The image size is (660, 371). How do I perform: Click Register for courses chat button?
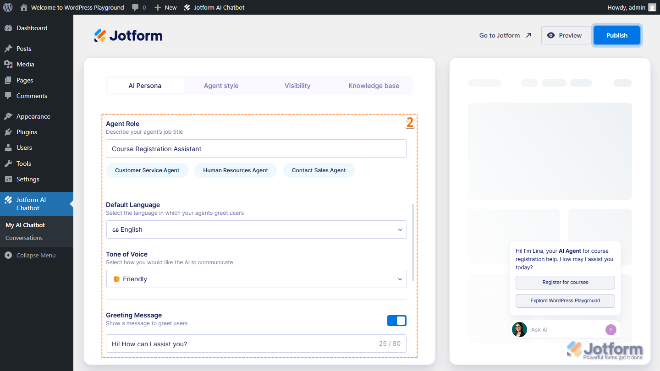coord(565,283)
